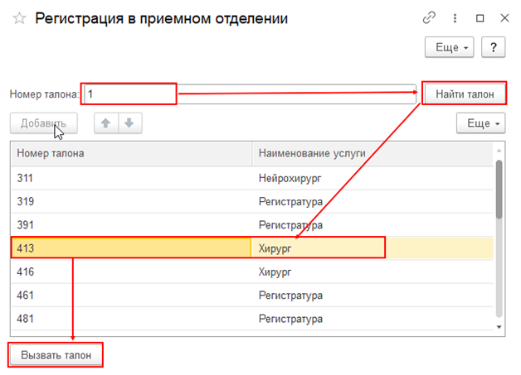The width and height of the screenshot is (521, 375).
Task: Close the registration window
Action: point(503,17)
